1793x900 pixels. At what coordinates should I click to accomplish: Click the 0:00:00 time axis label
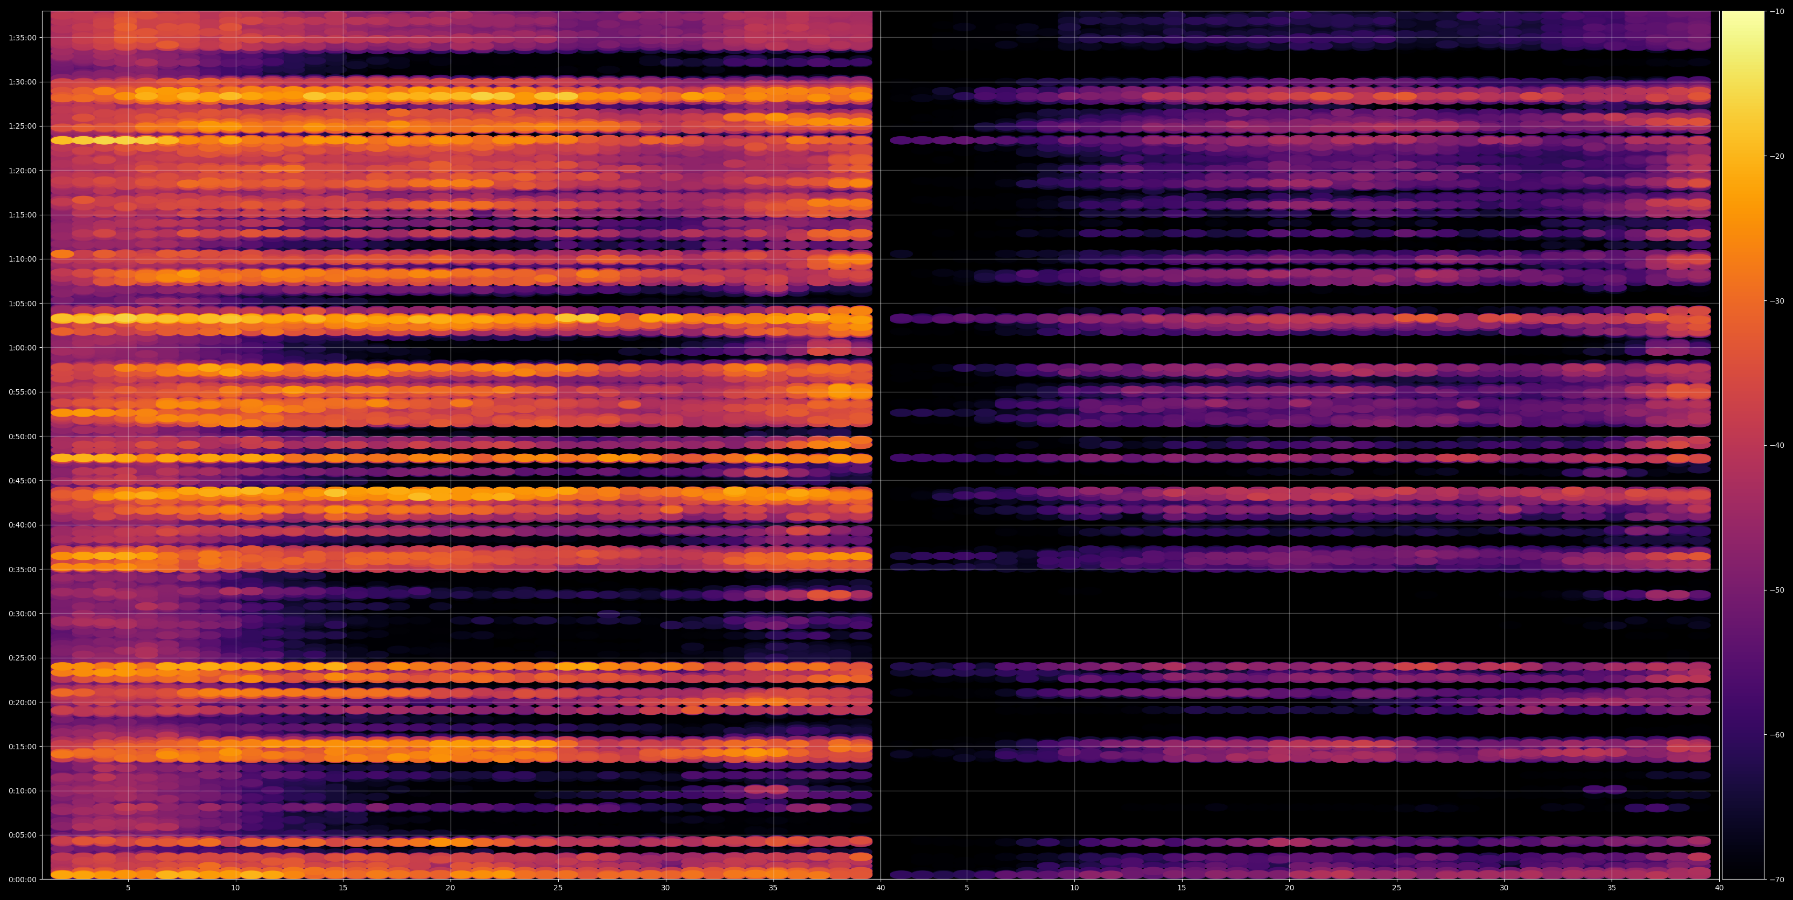[22, 879]
